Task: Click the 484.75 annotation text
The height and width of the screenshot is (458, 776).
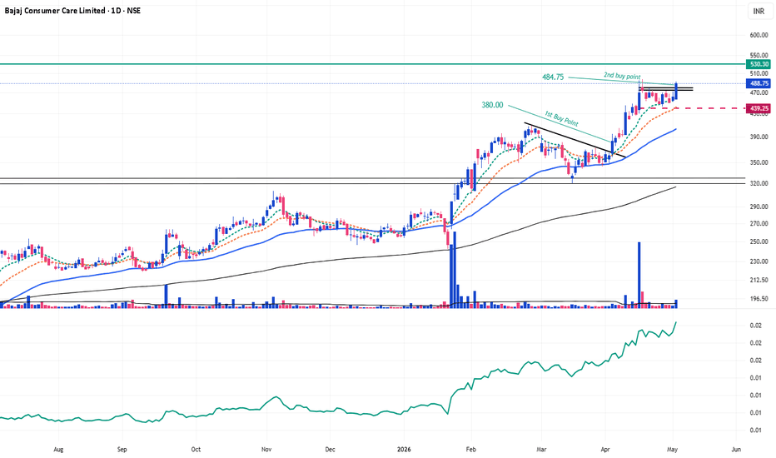Action: pos(553,77)
